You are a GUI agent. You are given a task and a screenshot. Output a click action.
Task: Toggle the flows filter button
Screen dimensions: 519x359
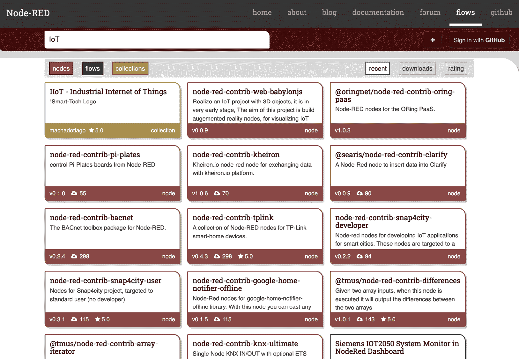pyautogui.click(x=93, y=69)
